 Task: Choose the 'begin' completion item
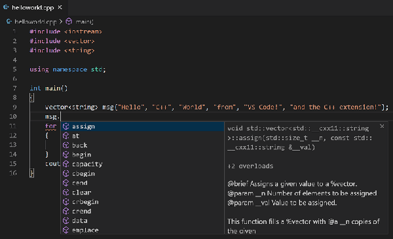coord(142,155)
